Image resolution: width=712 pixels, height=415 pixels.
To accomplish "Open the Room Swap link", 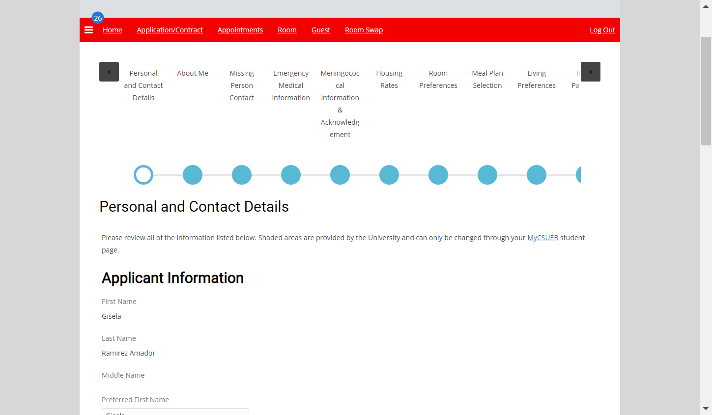I will tap(364, 30).
